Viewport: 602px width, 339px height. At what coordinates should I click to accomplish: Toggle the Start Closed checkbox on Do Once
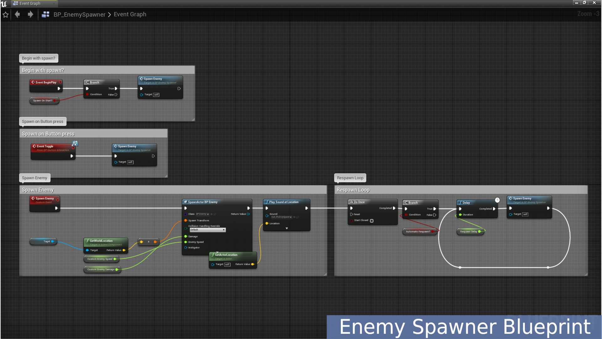(x=372, y=221)
